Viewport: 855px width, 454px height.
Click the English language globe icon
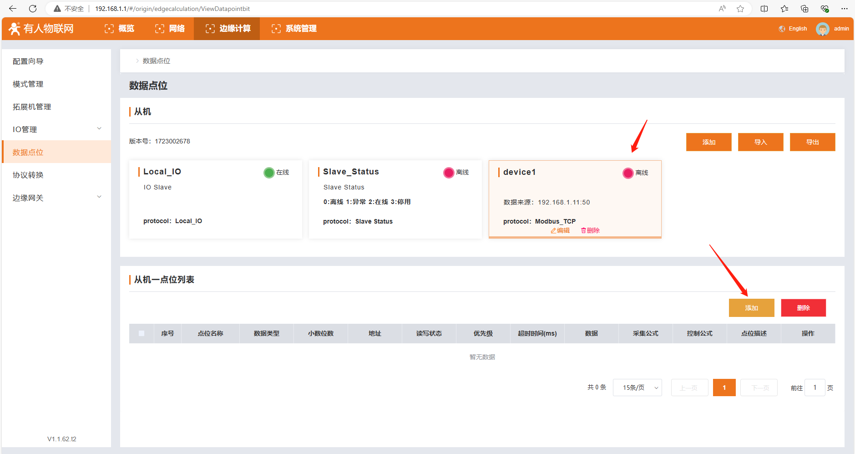click(782, 29)
